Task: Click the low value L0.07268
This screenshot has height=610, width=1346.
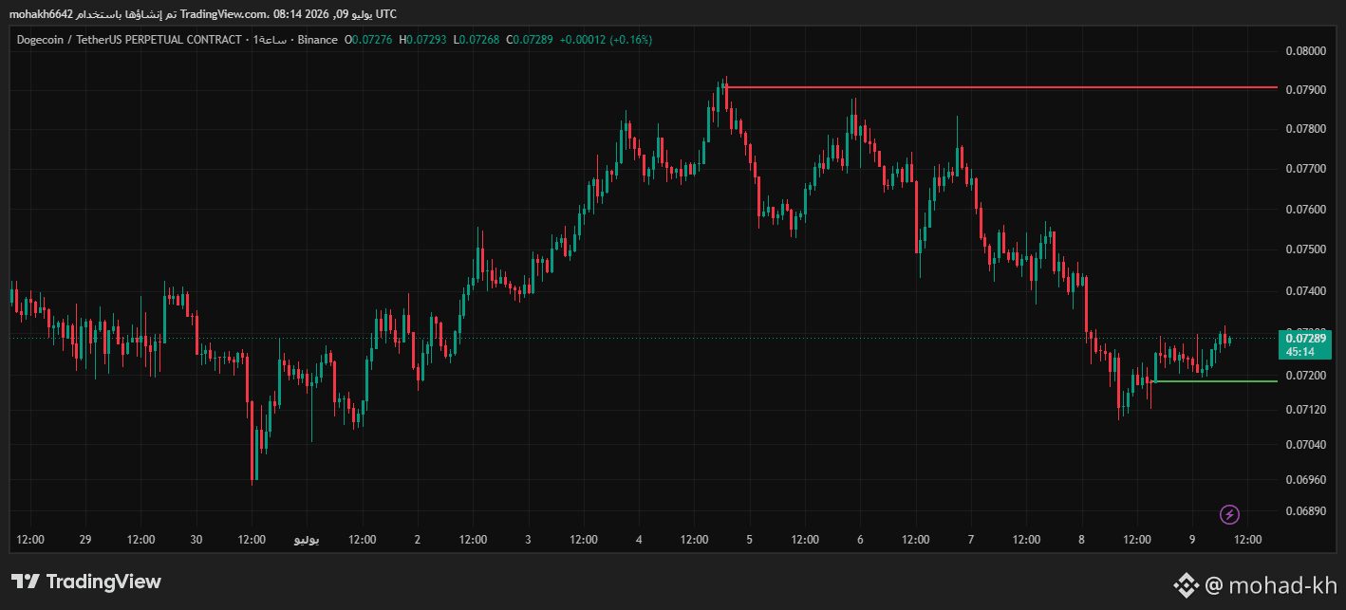Action: [477, 40]
